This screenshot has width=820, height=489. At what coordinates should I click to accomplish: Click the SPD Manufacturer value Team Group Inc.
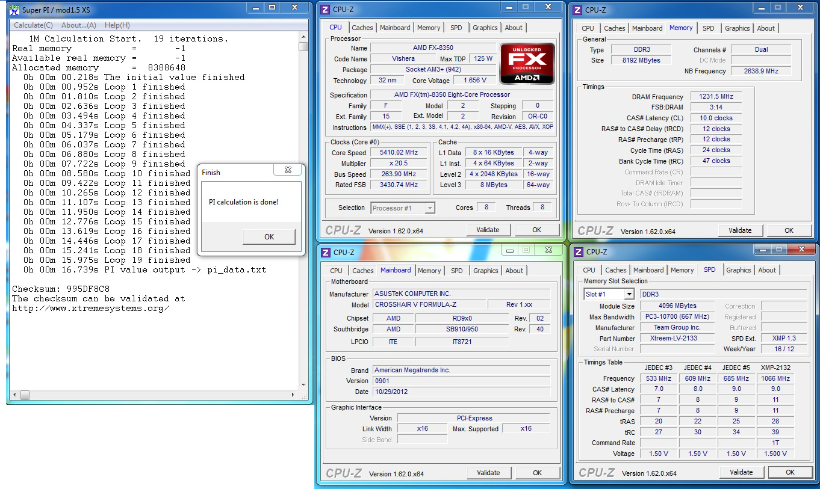click(x=677, y=328)
